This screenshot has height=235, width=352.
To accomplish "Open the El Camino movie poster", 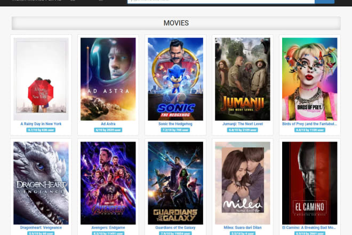I will pyautogui.click(x=309, y=183).
